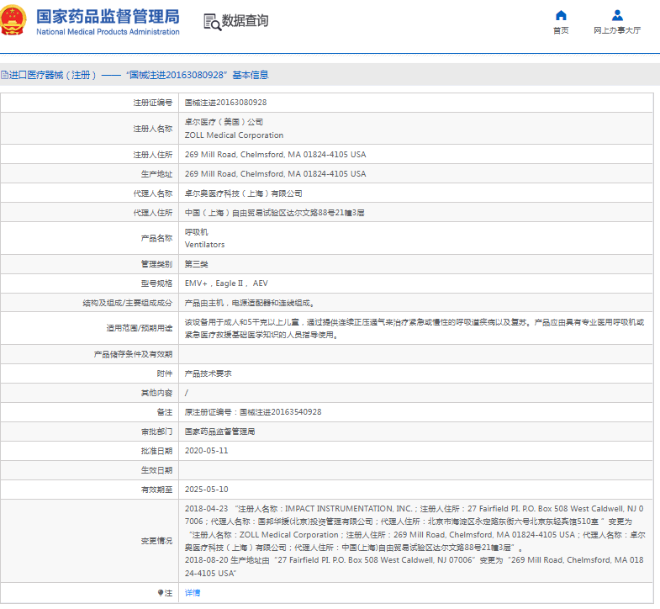Click the models text EMV+, Eagle II, AEV

(226, 283)
